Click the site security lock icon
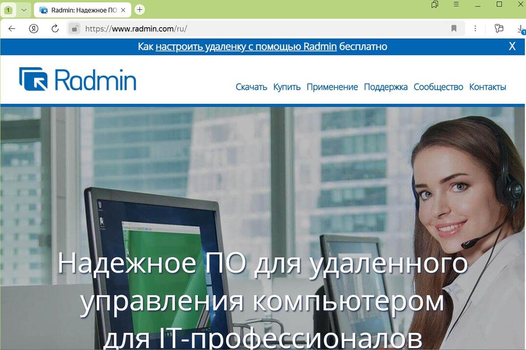This screenshot has height=350, width=526. click(75, 28)
